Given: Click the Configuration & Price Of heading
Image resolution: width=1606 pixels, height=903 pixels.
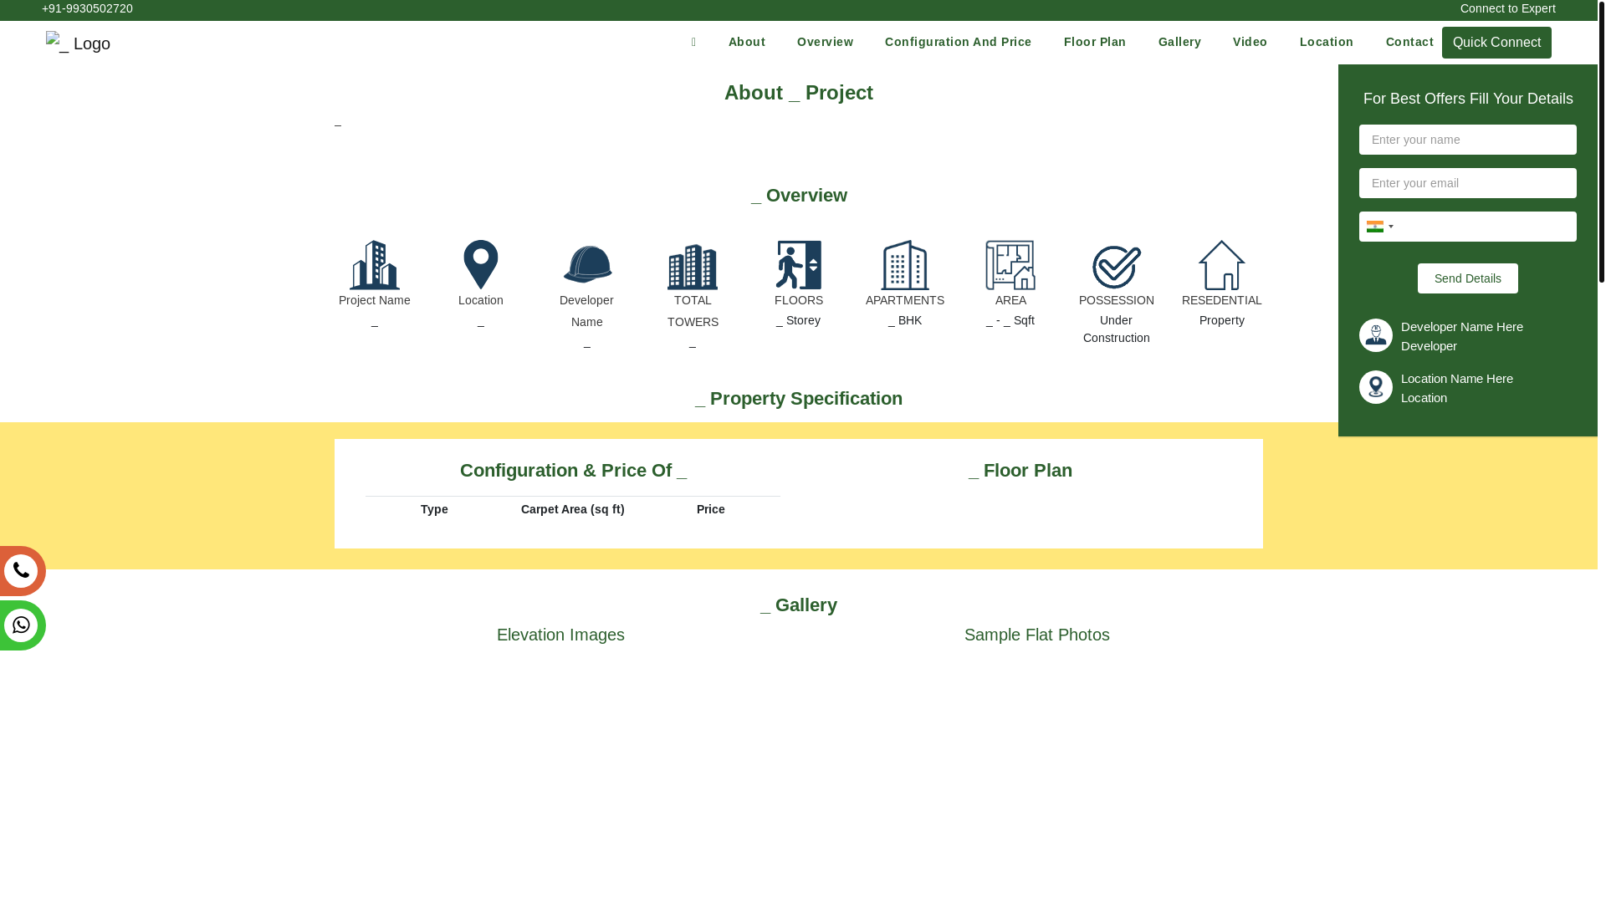Looking at the screenshot, I should [x=573, y=471].
